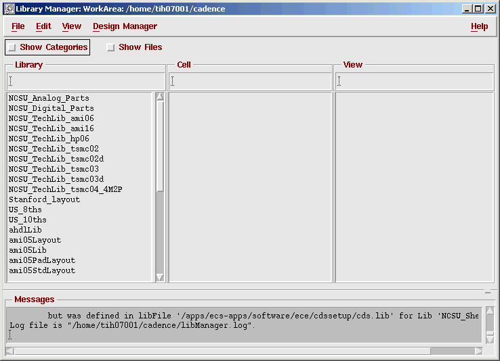Screen dimensions: 500x361
Task: Select the NCSU_Analog_Parts library
Action: coord(49,98)
